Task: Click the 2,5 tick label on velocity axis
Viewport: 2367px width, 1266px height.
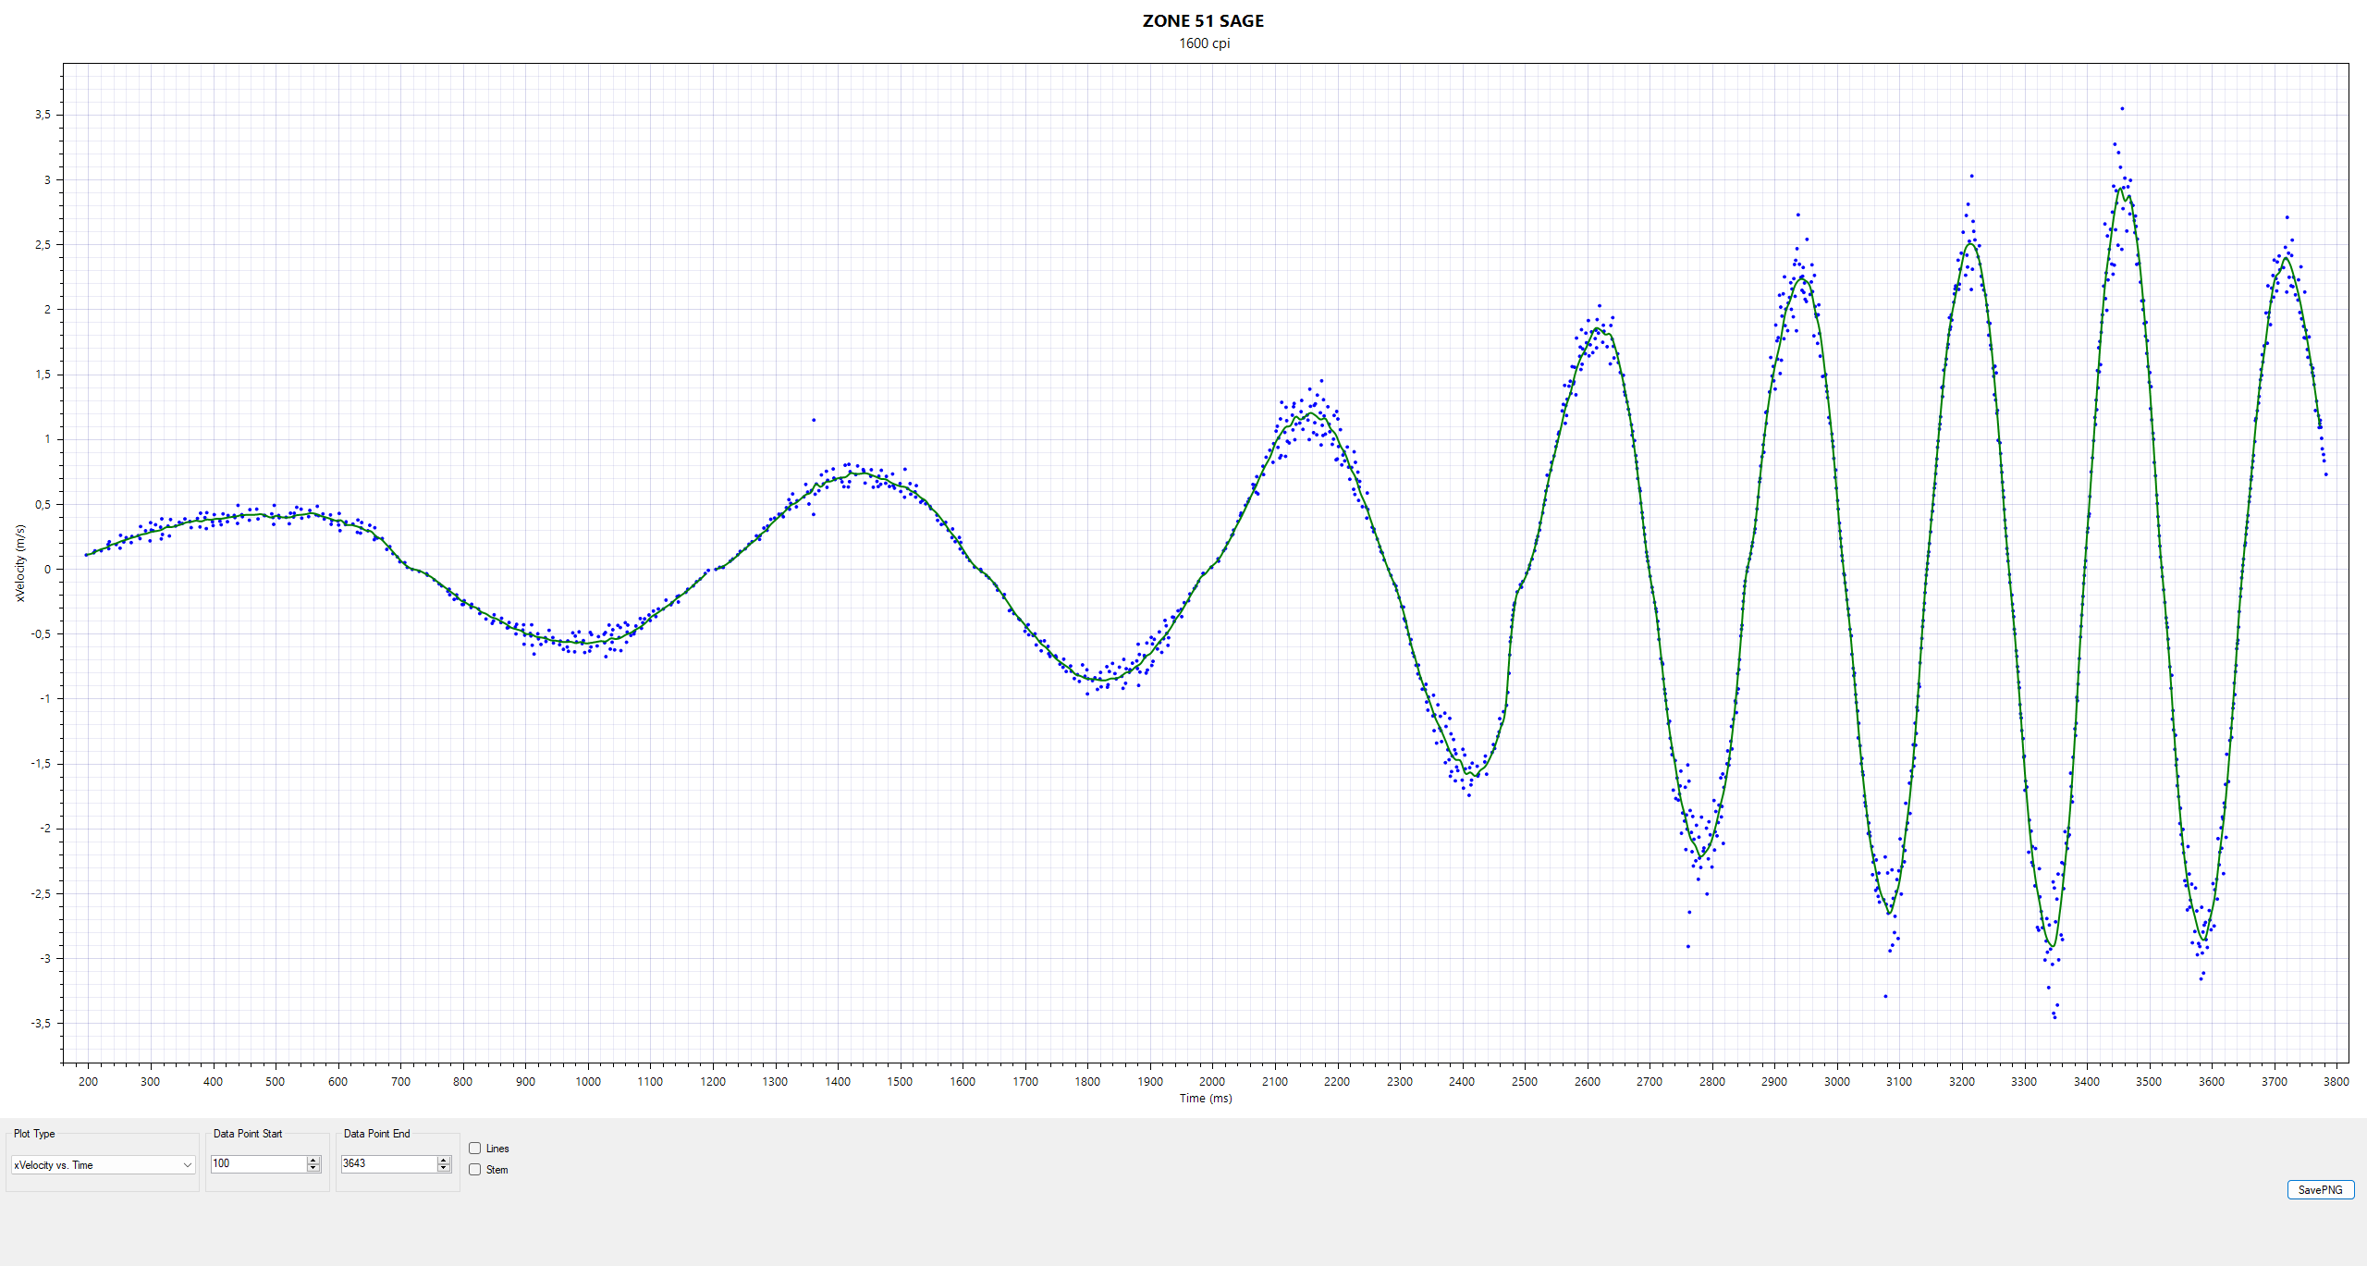Action: point(43,244)
